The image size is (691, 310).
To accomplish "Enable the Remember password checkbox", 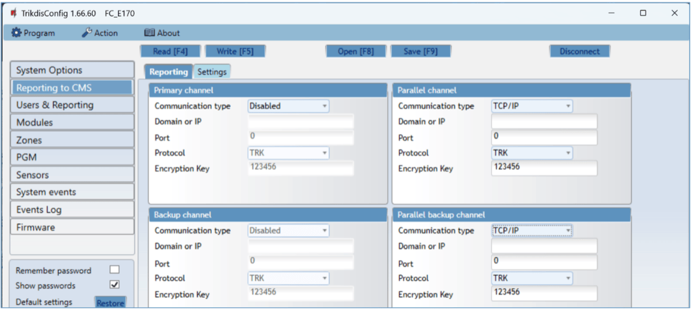I will (115, 270).
